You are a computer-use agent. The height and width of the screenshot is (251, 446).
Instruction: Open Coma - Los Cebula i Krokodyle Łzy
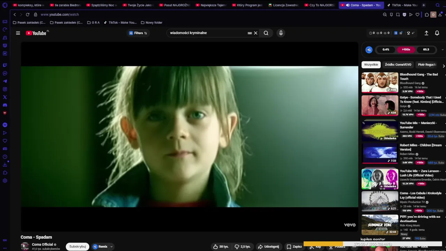coord(421,195)
